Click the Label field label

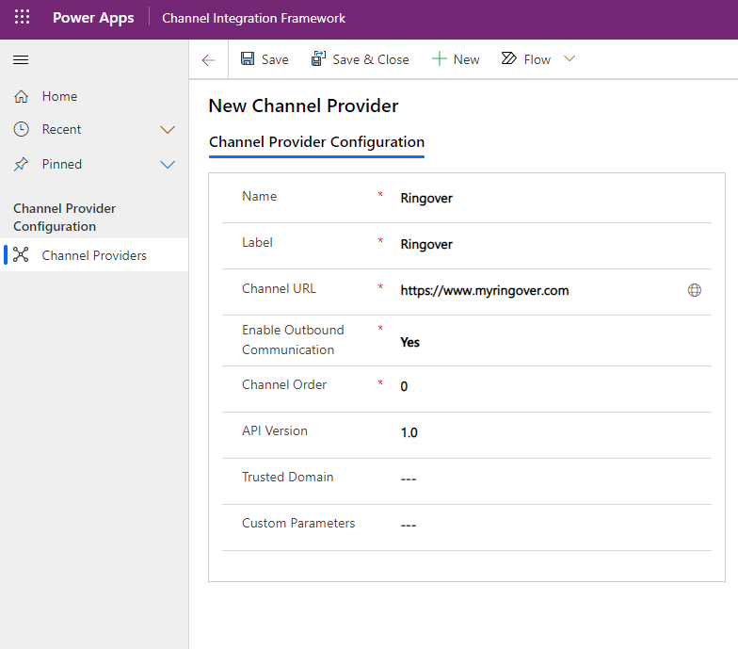point(257,242)
